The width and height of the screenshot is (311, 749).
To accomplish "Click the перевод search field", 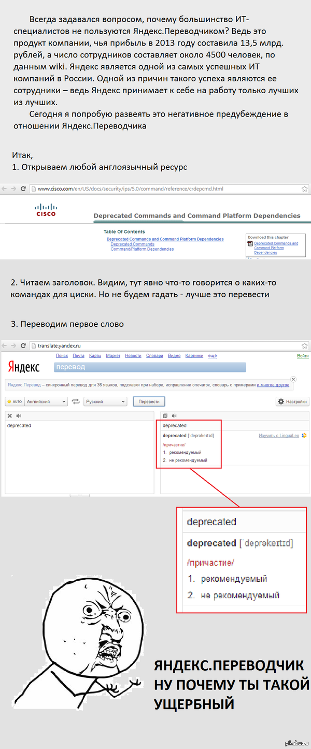I will (150, 367).
